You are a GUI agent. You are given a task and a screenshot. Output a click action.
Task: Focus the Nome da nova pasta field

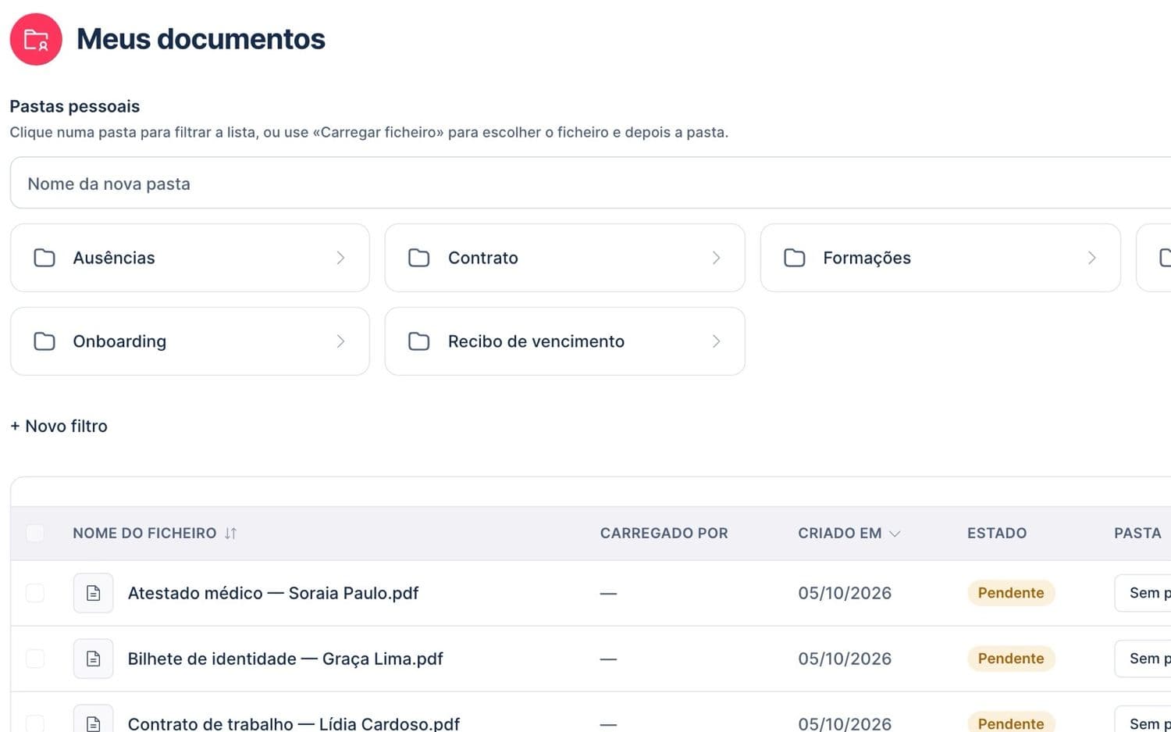590,183
